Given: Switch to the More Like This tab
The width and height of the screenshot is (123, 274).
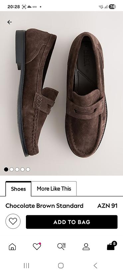Looking at the screenshot, I should [54, 189].
